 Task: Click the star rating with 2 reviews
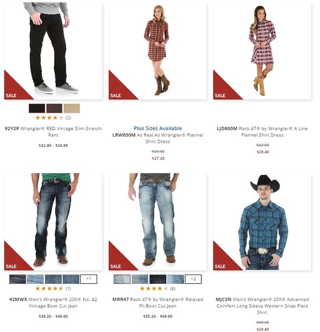point(53,118)
